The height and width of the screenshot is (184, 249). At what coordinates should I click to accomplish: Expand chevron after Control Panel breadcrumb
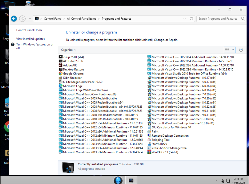[x=64, y=19]
